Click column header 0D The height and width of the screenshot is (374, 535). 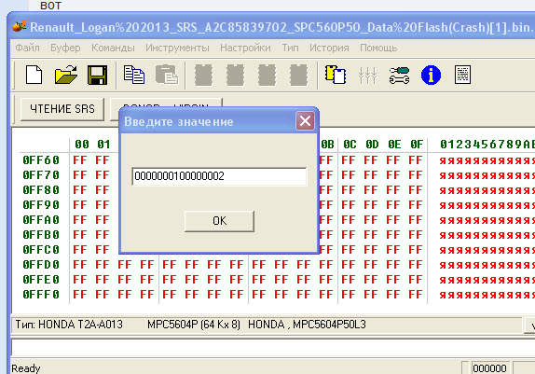[x=372, y=145]
